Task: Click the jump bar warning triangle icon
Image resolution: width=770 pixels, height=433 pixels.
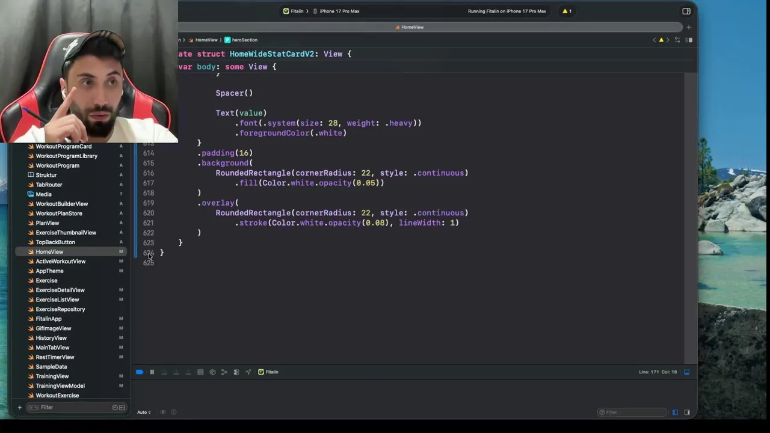Action: (x=661, y=40)
